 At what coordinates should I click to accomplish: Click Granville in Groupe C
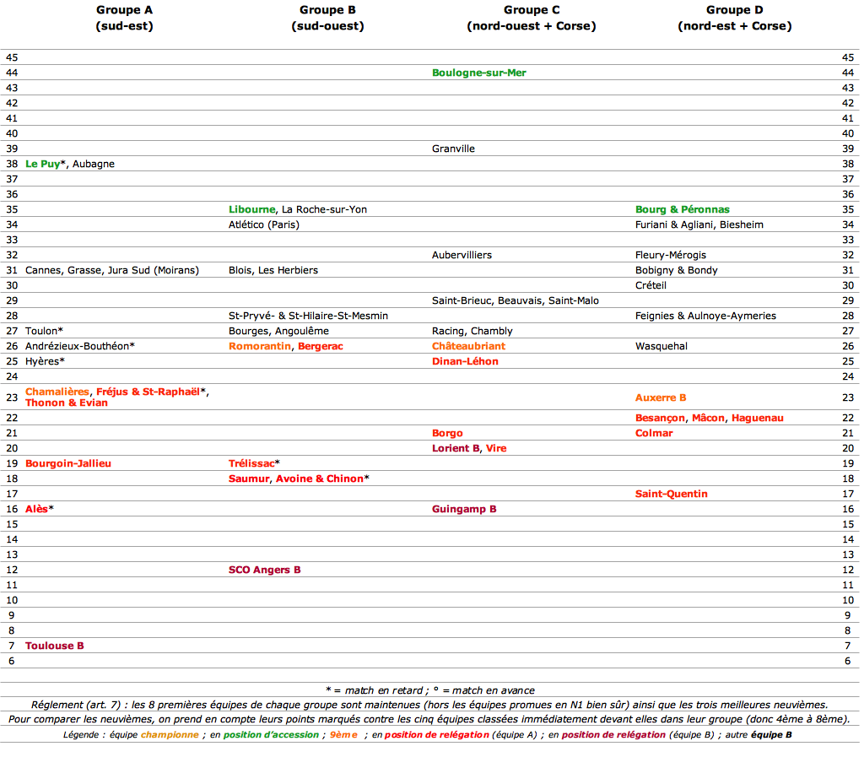click(x=453, y=149)
